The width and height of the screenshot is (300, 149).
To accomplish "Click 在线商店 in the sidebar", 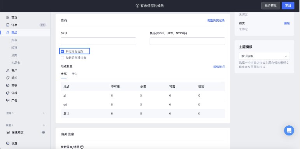I will [18, 132].
